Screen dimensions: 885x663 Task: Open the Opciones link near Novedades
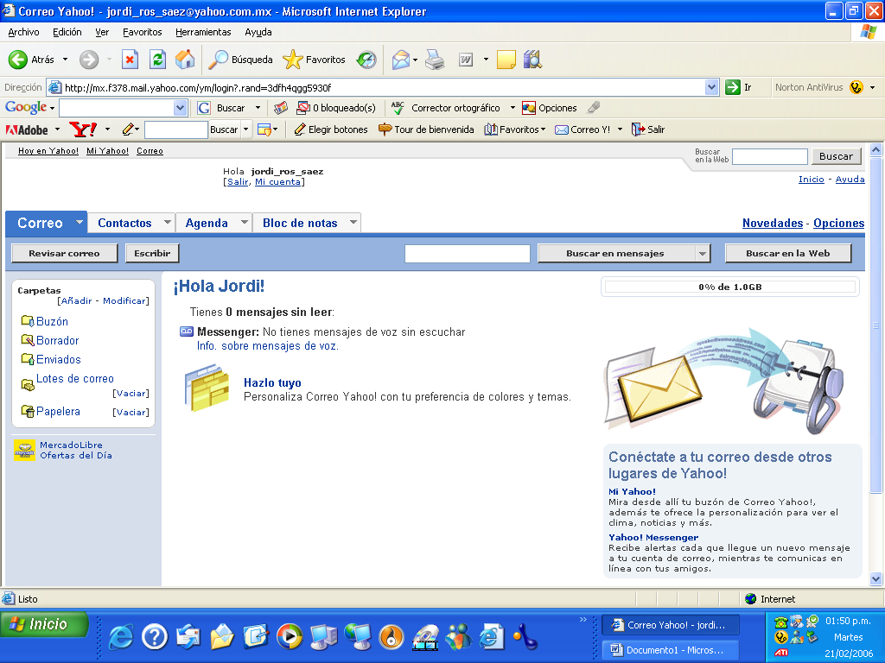(x=838, y=224)
